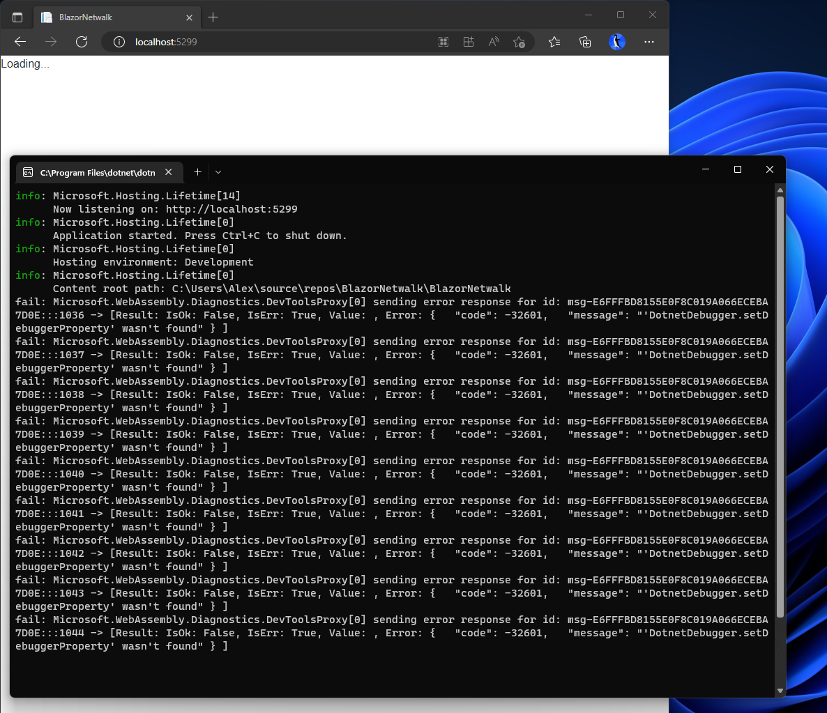
Task: Add localhost:5299 to favorites
Action: pyautogui.click(x=519, y=42)
